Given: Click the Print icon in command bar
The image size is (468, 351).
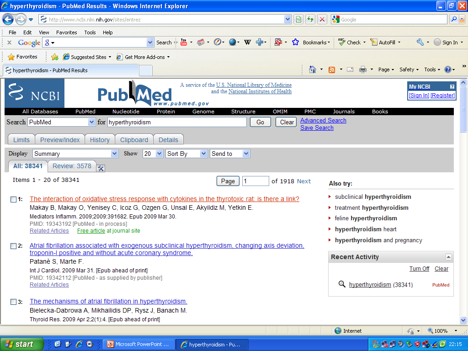Looking at the screenshot, I should point(362,69).
